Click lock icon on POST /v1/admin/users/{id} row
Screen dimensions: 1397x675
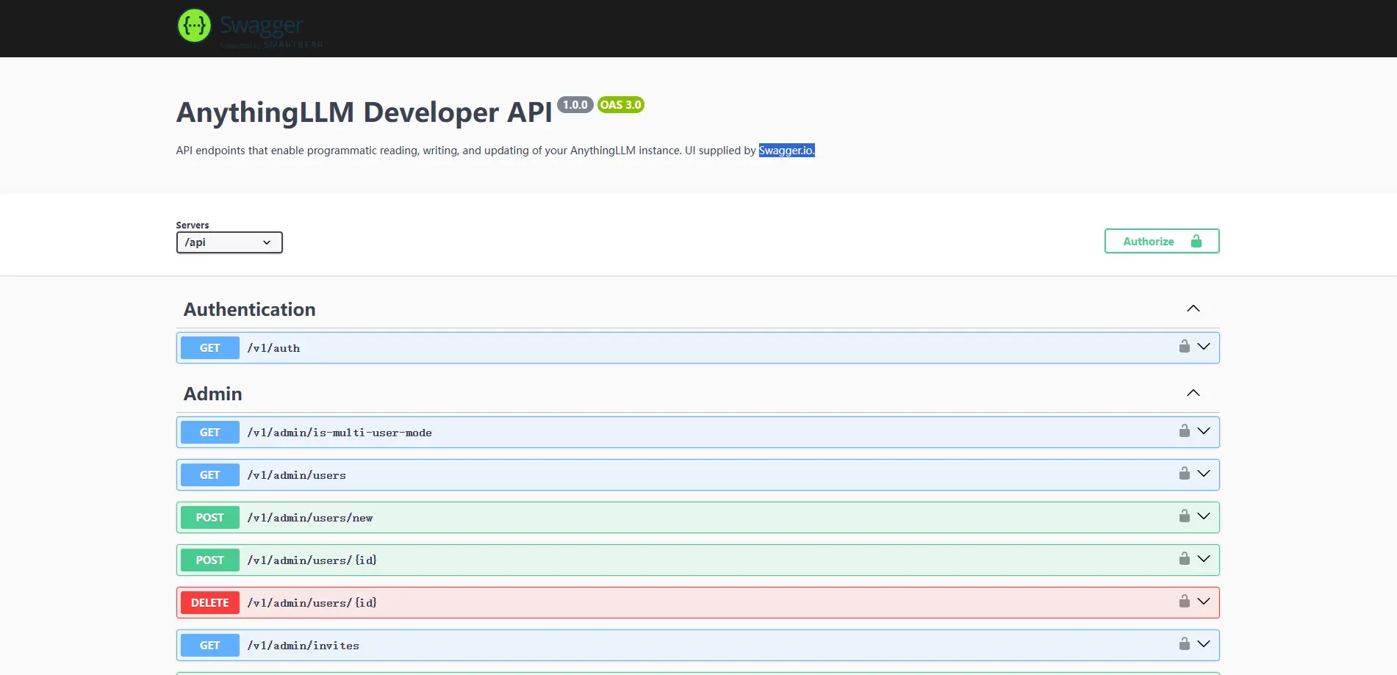1184,558
